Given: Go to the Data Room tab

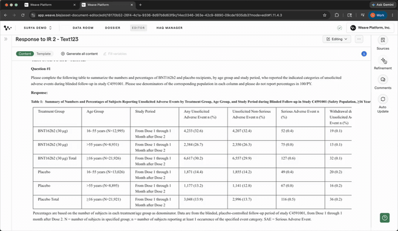Looking at the screenshot, I should click(x=83, y=28).
